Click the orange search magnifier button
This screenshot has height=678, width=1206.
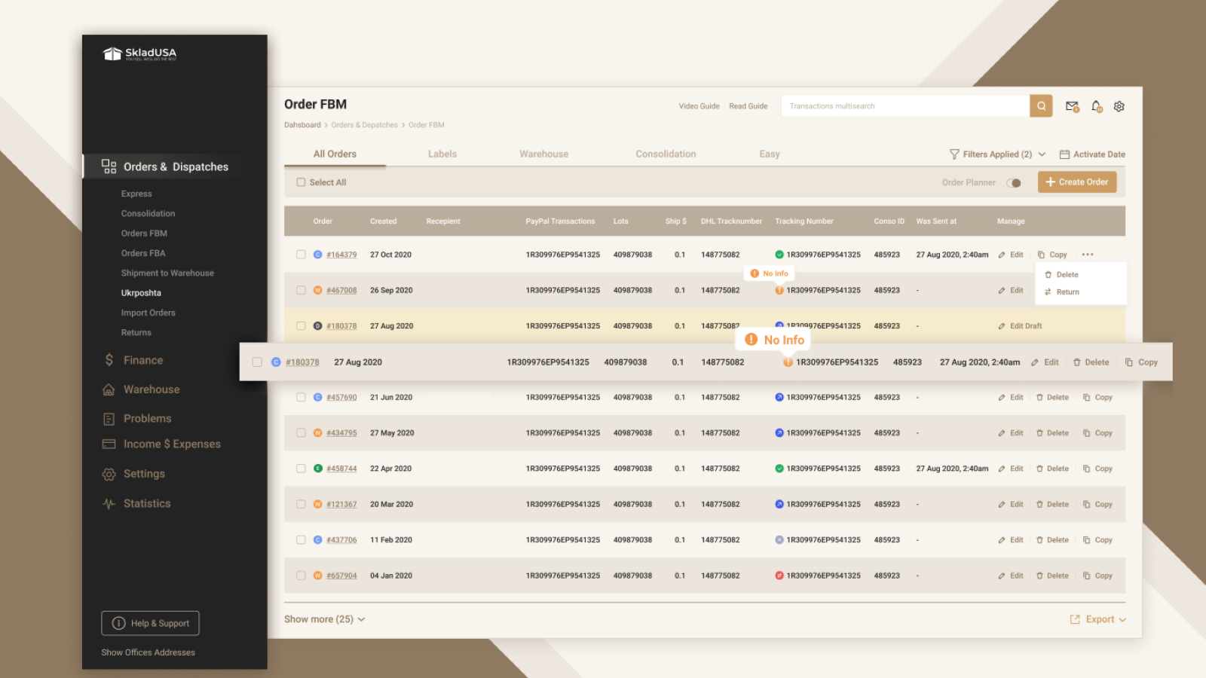point(1041,106)
